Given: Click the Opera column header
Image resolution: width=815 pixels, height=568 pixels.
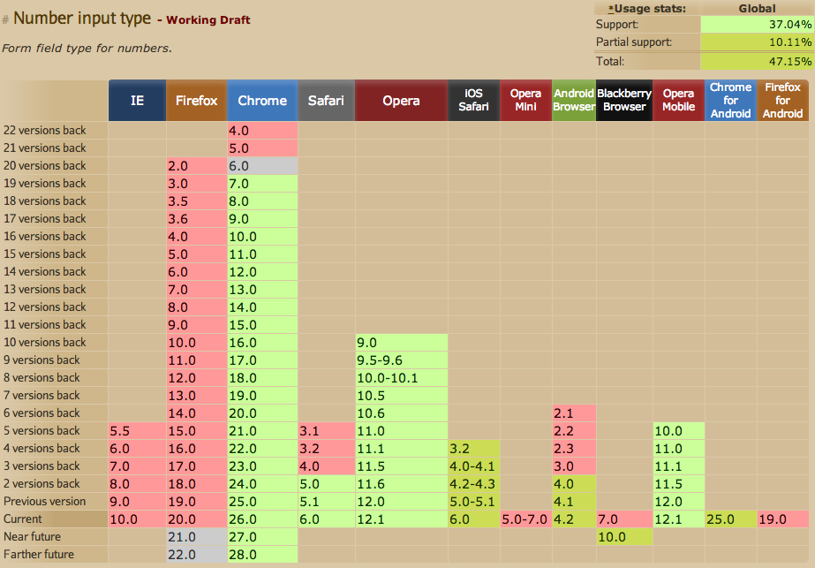Looking at the screenshot, I should click(x=401, y=101).
